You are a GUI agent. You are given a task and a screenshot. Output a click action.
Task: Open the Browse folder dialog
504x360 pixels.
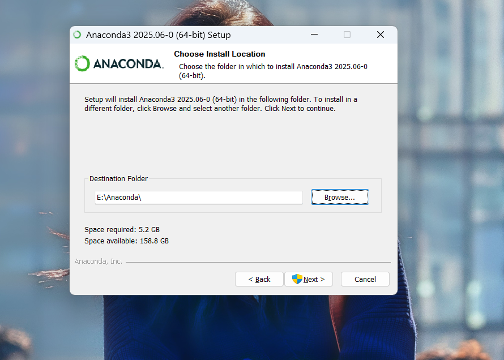coord(339,197)
